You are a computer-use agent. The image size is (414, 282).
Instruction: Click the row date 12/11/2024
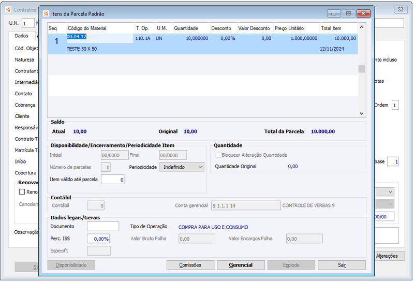click(x=332, y=49)
